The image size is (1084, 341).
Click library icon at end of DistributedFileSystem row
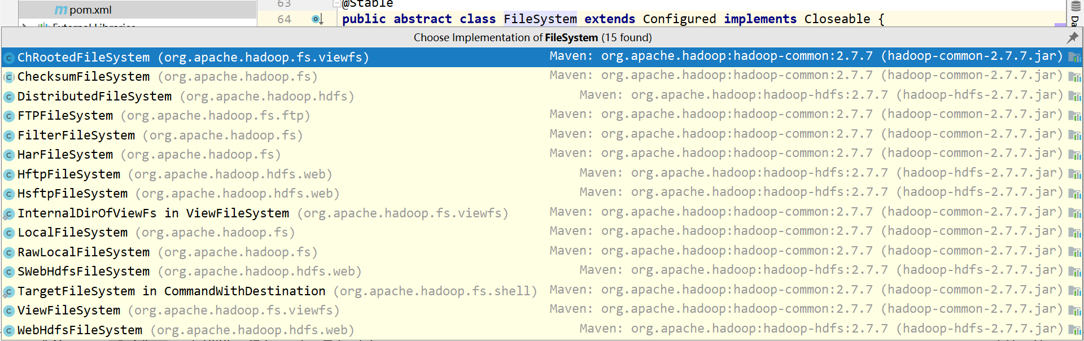coord(1075,97)
